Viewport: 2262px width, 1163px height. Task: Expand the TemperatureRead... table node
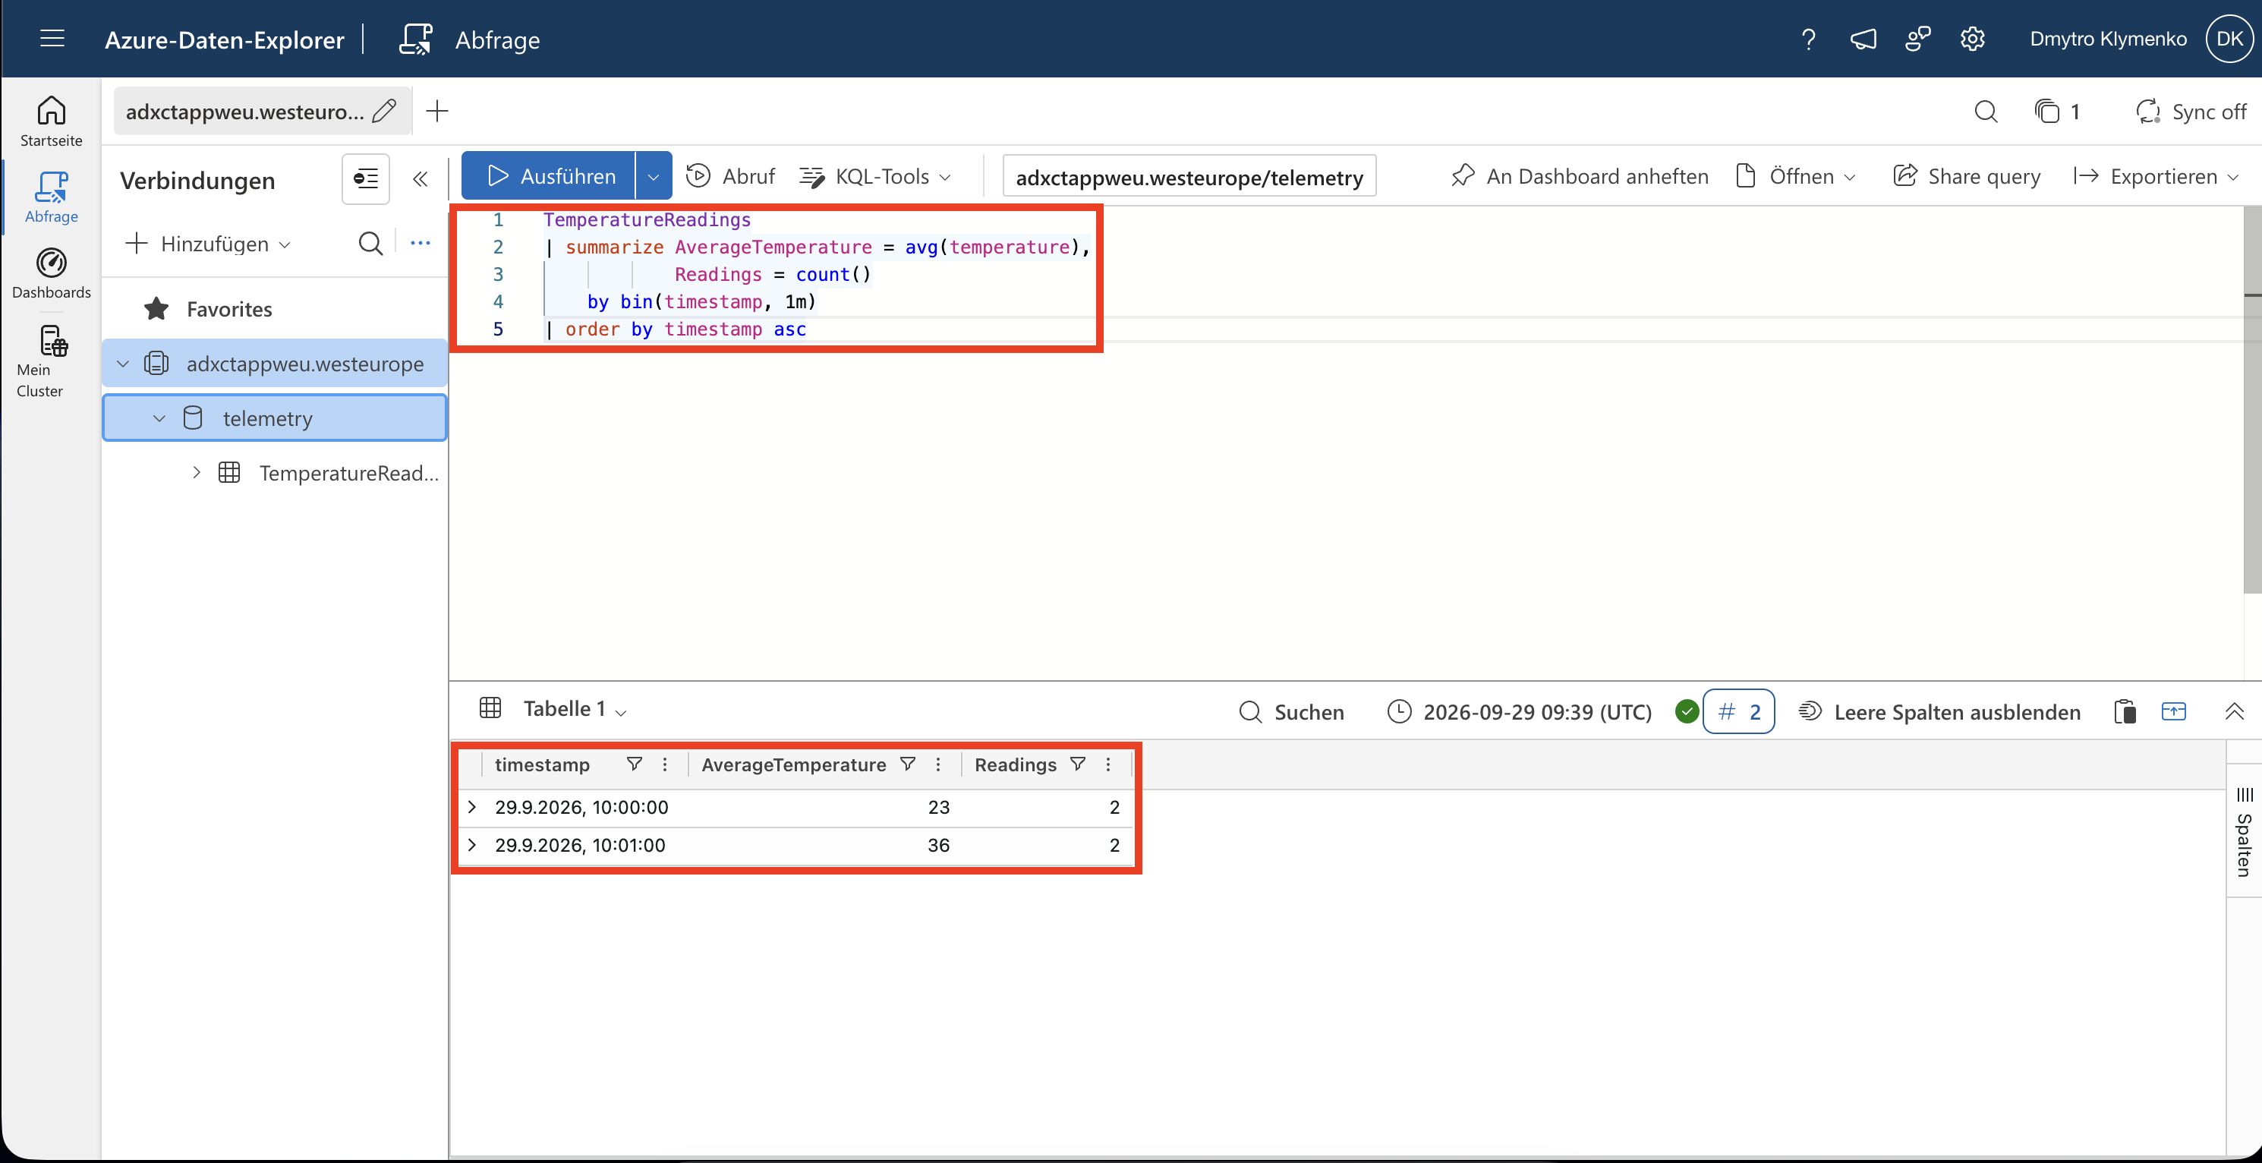click(196, 473)
